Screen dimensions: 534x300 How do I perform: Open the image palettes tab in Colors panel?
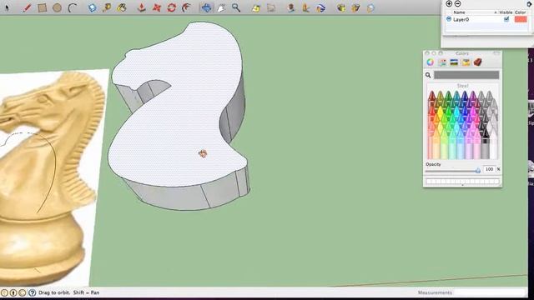466,62
